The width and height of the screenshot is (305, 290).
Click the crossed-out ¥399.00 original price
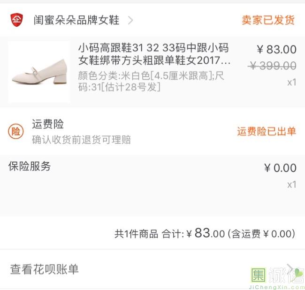point(272,66)
